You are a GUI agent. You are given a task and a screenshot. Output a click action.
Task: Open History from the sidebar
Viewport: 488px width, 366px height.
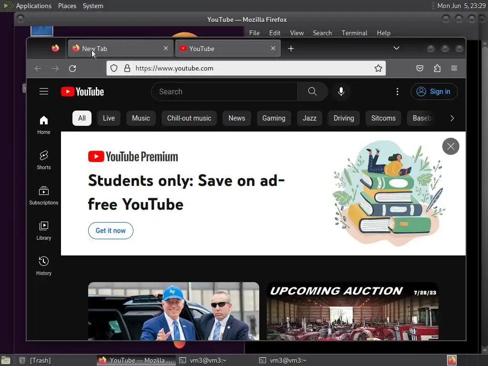43,266
